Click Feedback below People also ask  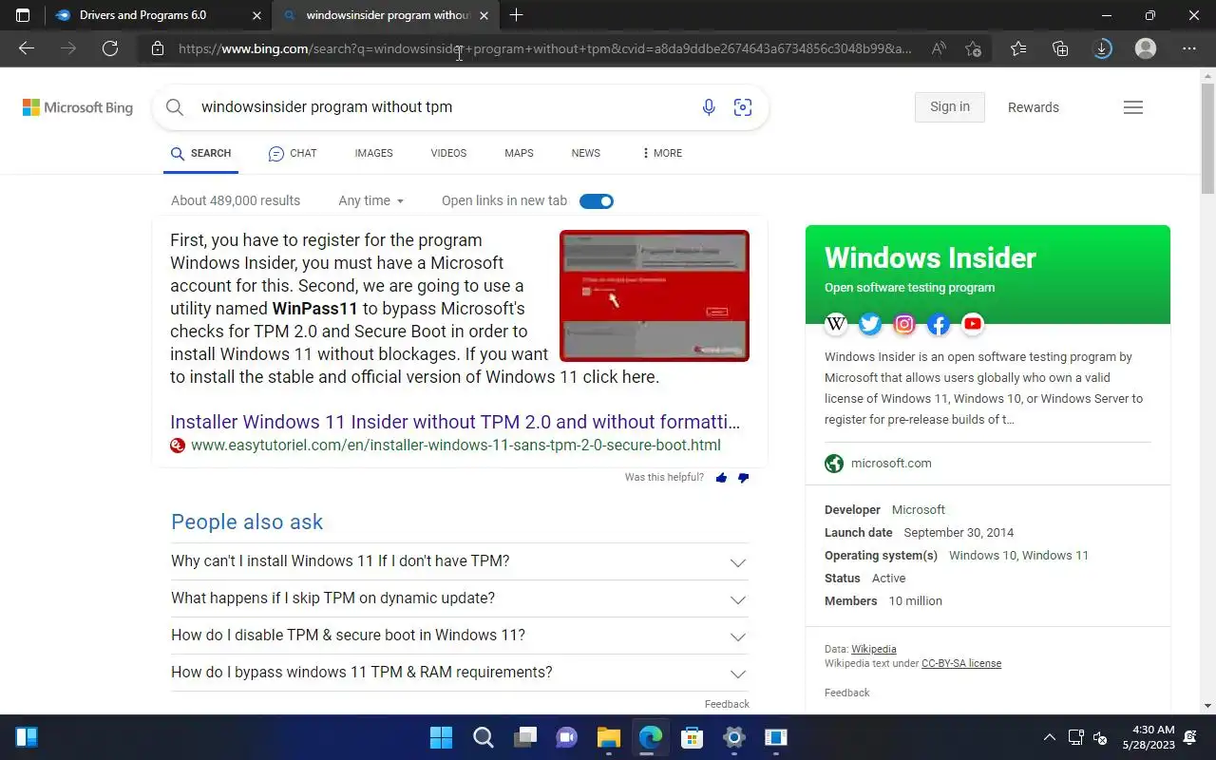coord(727,704)
